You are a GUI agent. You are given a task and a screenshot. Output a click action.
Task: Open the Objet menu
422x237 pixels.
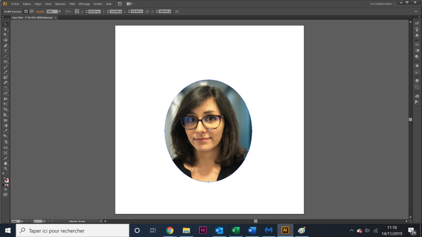pyautogui.click(x=38, y=4)
